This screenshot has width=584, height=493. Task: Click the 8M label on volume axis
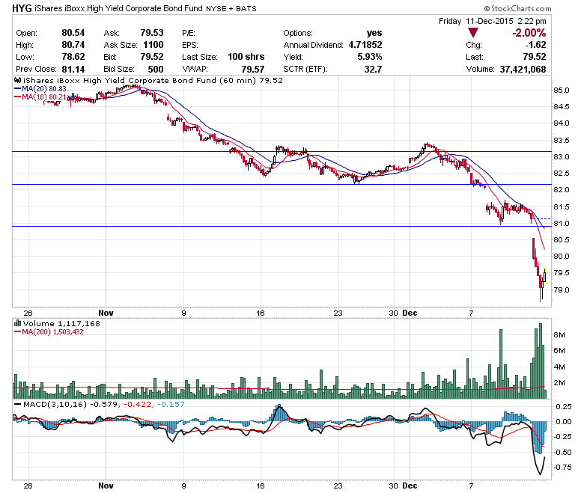[560, 336]
